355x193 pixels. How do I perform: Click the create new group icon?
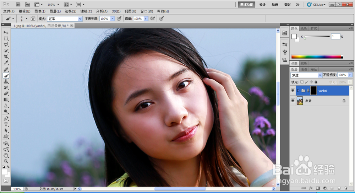(332, 188)
